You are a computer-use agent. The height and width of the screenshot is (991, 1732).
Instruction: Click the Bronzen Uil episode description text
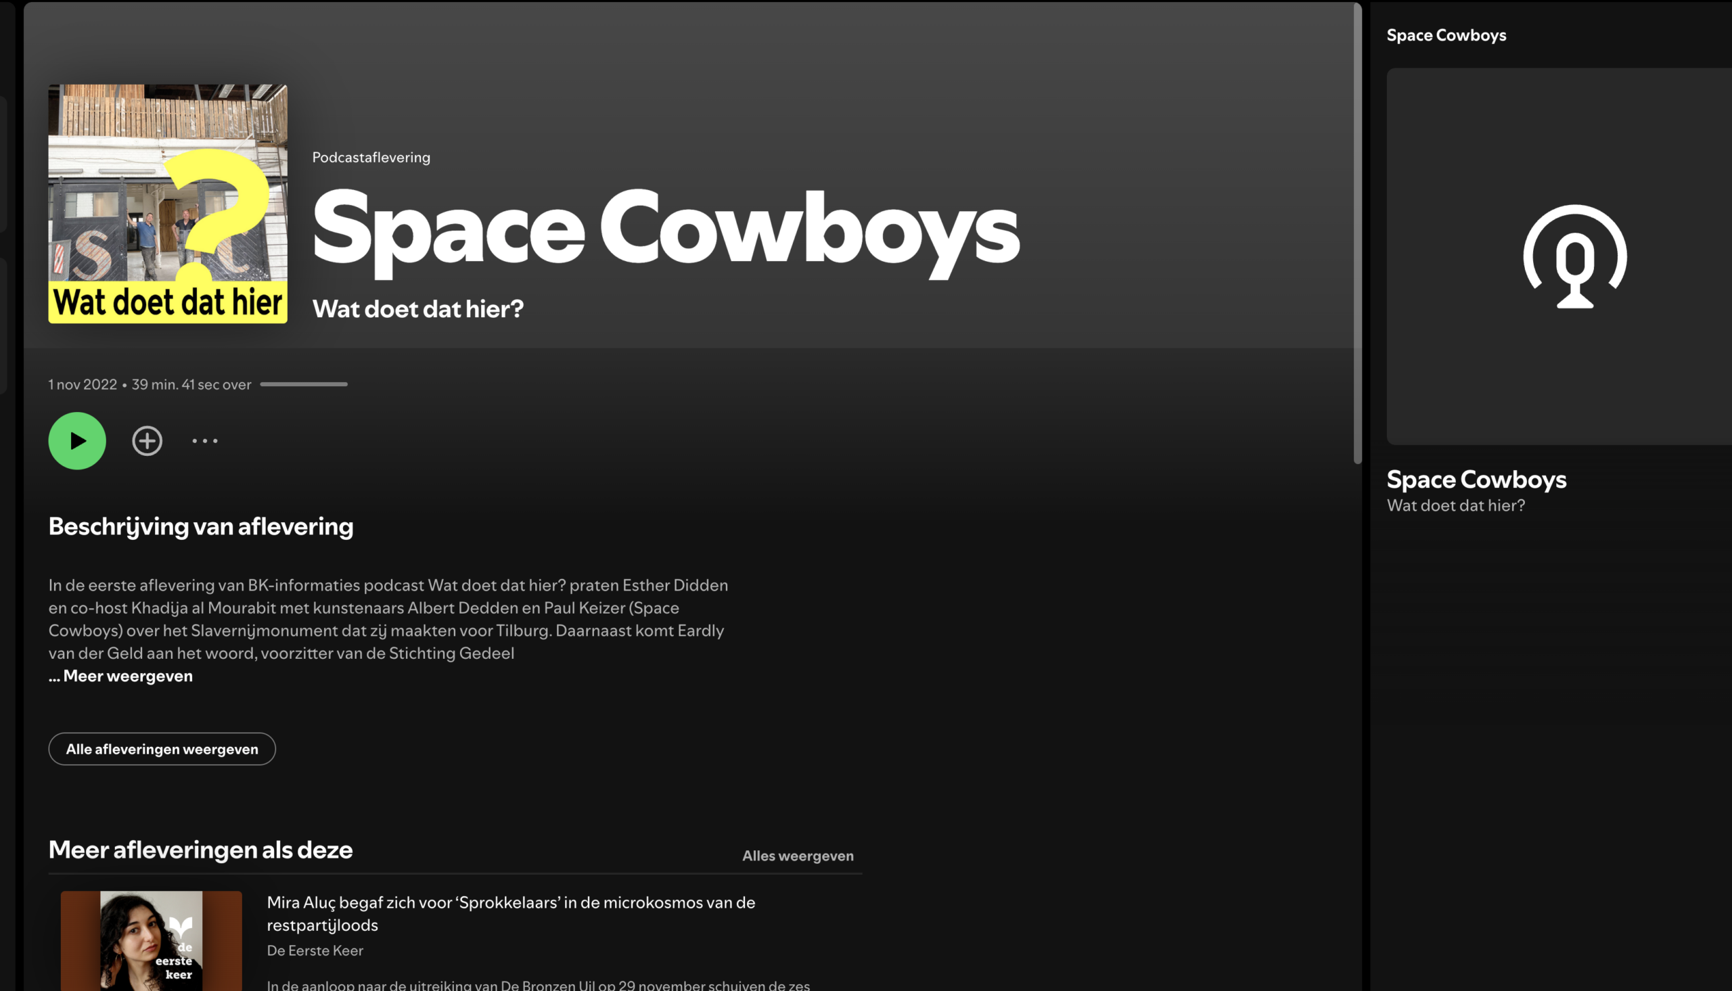[x=538, y=984]
